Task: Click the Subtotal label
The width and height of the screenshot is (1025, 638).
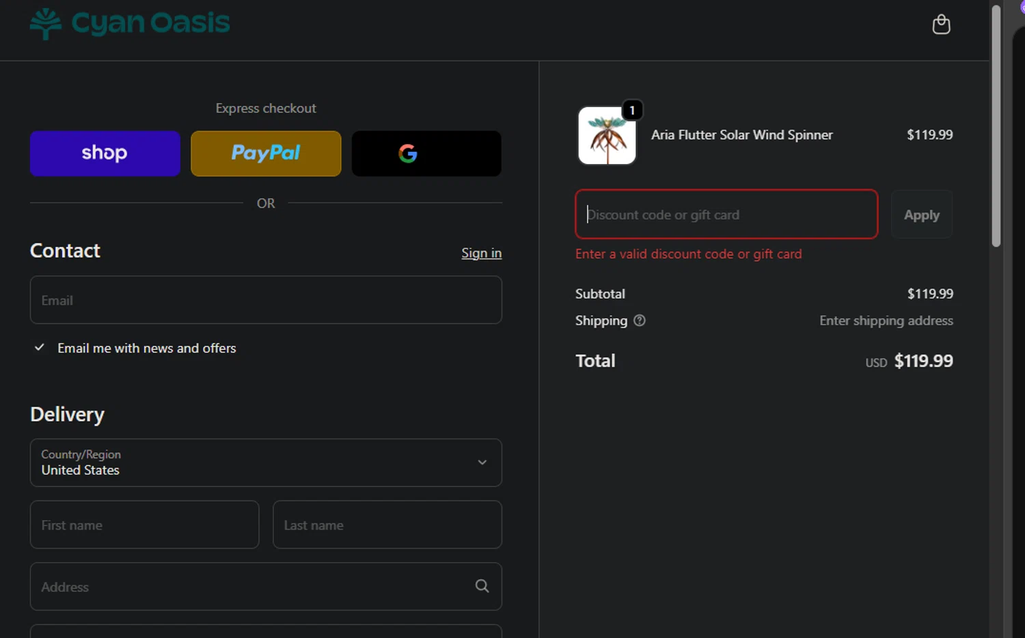Action: pyautogui.click(x=600, y=294)
